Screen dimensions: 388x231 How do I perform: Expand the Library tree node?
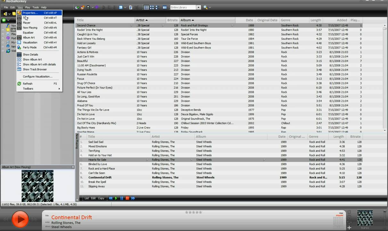click(x=3, y=30)
